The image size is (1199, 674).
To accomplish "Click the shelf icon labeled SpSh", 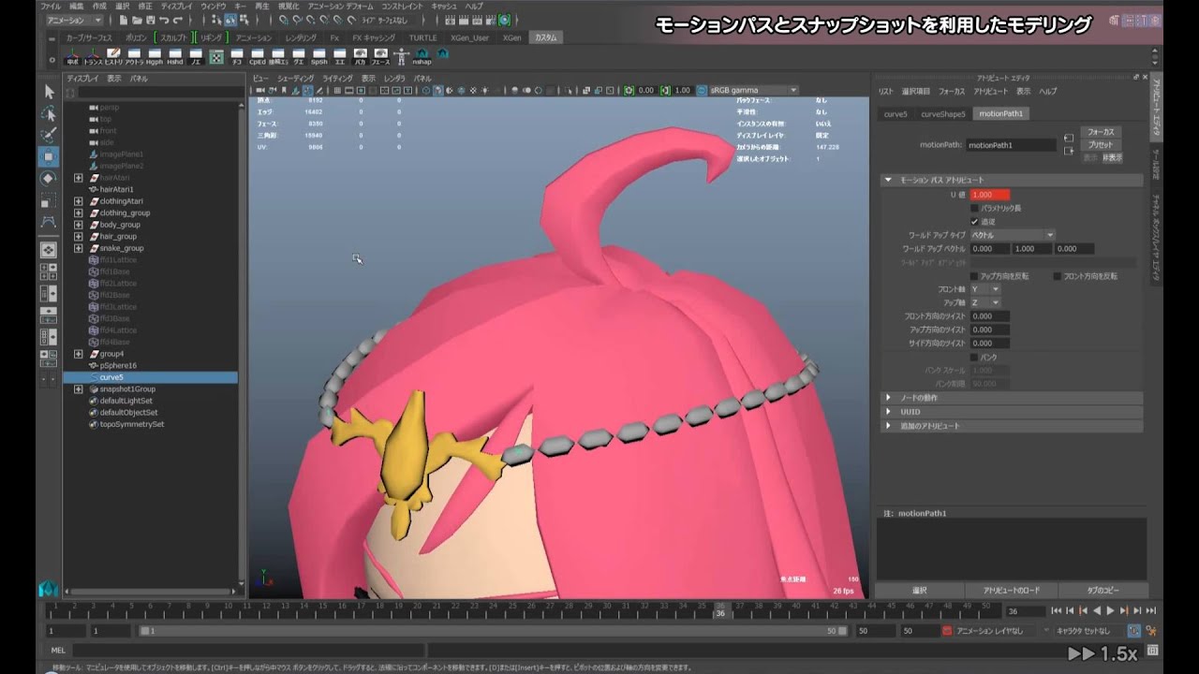I will click(x=318, y=56).
